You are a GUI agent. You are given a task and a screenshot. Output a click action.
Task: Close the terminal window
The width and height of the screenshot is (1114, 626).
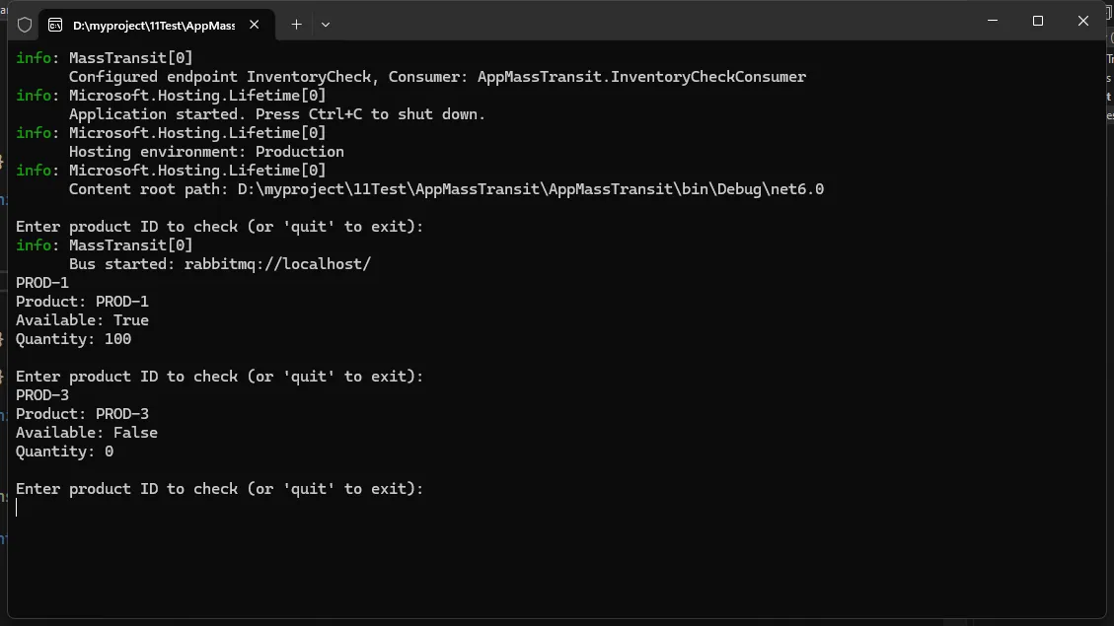point(1083,21)
